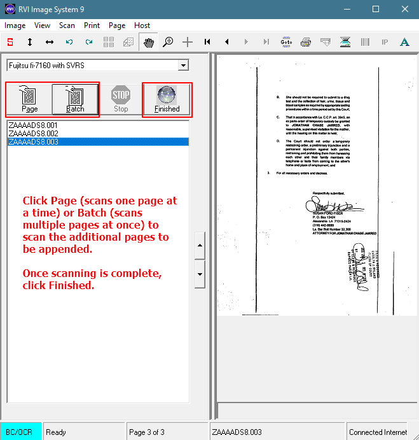This screenshot has height=440, width=419.
Task: Select fit-to-height vertical arrow tool
Action: click(30, 42)
